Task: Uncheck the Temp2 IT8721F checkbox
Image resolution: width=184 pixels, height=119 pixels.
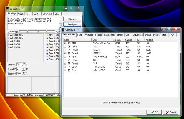Action: pos(69,50)
